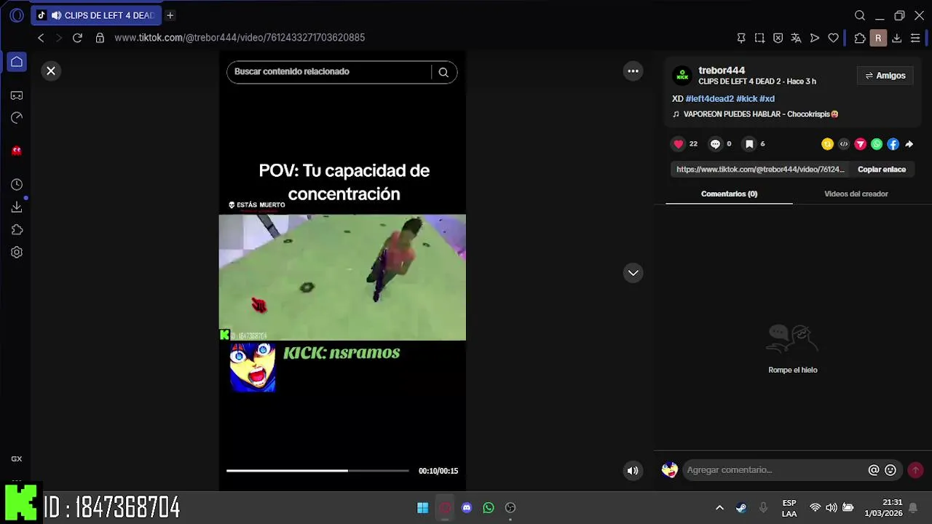Open toolbar downloads arrow icon

click(x=896, y=38)
